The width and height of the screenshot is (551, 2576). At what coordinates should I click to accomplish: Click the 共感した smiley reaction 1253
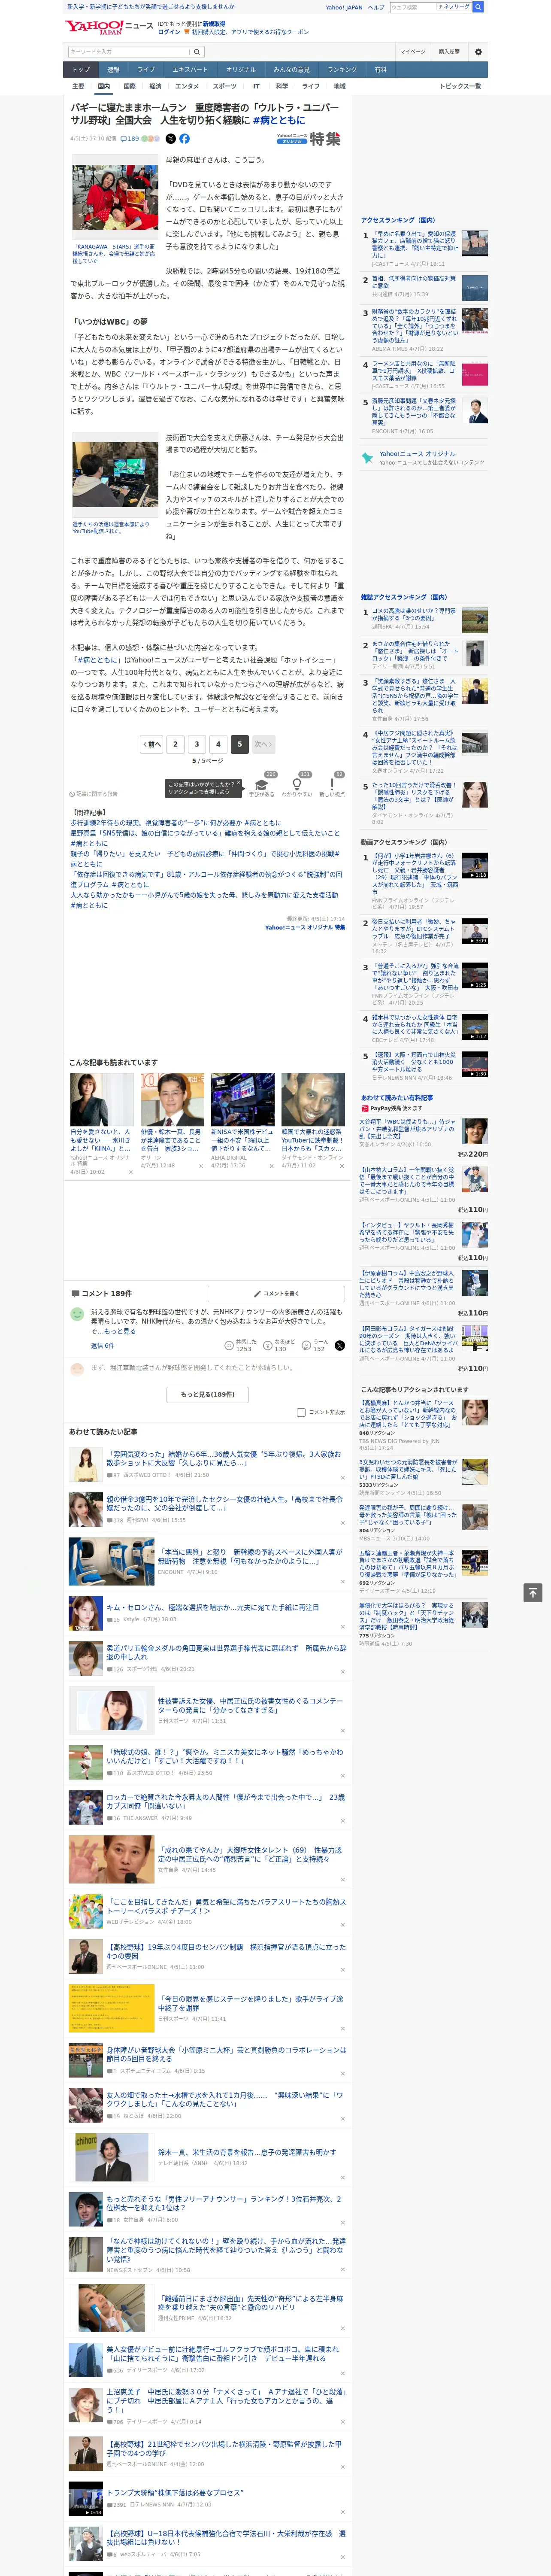pyautogui.click(x=242, y=1346)
